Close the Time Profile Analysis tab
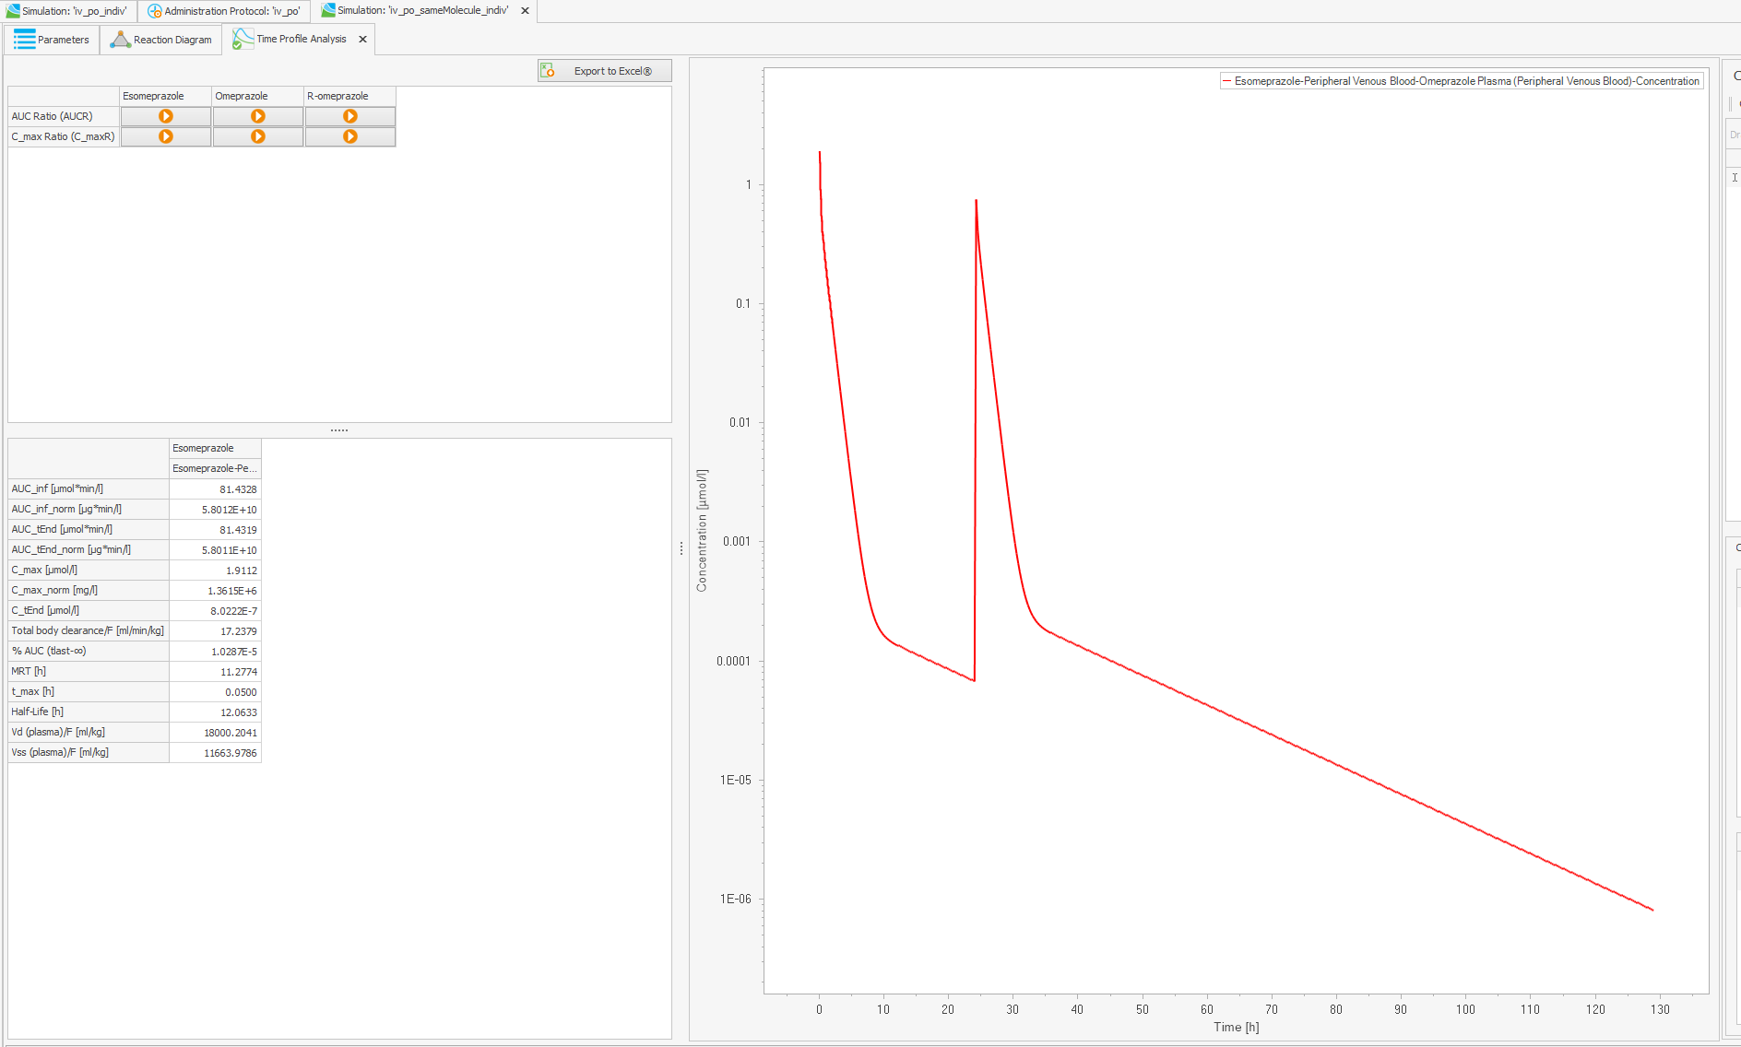 click(363, 39)
